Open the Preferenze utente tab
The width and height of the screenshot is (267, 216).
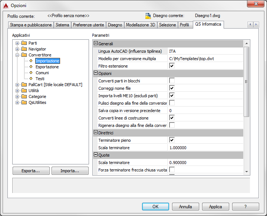pyautogui.click(x=88, y=25)
